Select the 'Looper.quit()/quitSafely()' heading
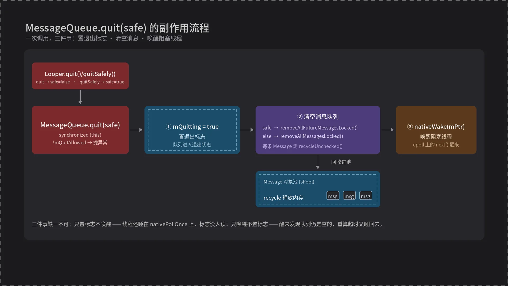The image size is (508, 286). coord(80,74)
